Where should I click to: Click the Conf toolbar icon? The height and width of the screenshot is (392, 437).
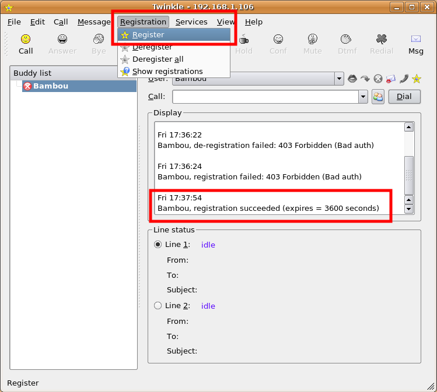(278, 39)
